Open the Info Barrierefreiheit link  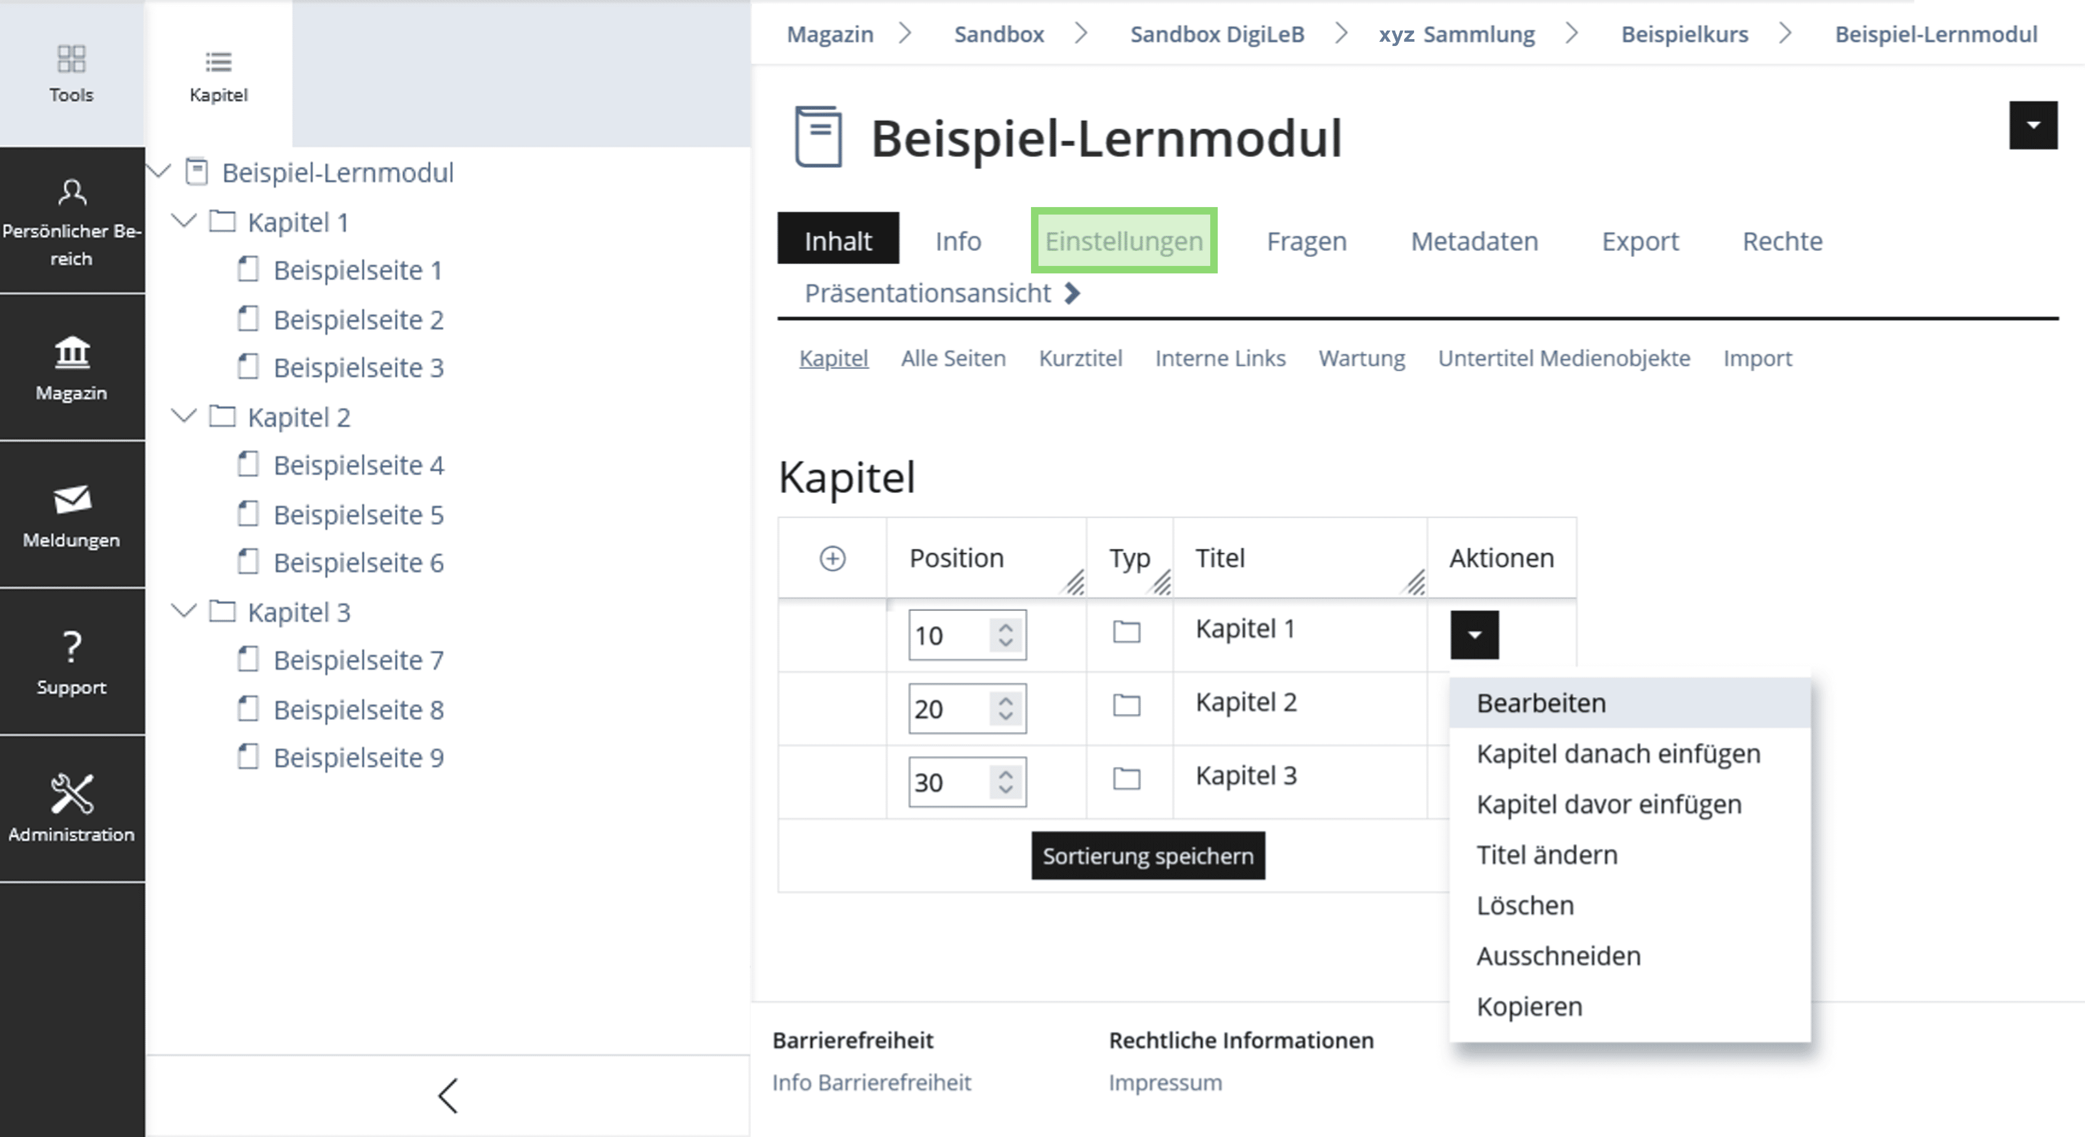[x=871, y=1083]
